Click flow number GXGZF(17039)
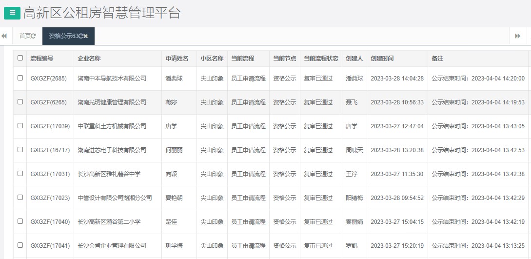531x259 pixels. (x=50, y=126)
